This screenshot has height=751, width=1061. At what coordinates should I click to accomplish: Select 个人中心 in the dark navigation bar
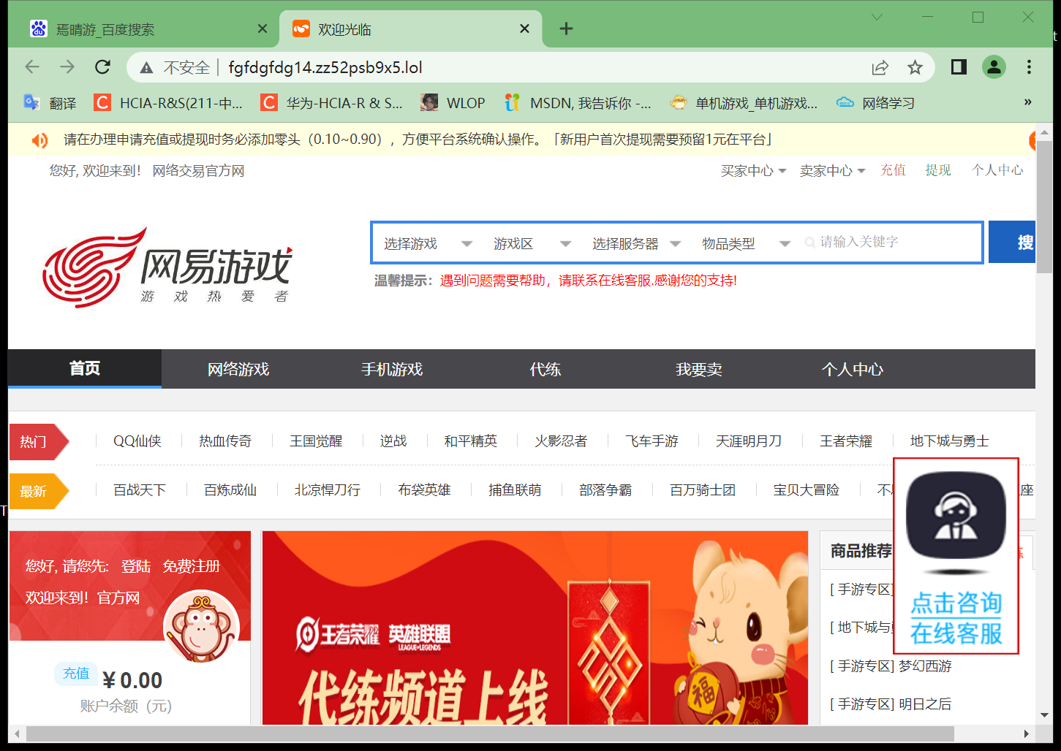tap(853, 369)
